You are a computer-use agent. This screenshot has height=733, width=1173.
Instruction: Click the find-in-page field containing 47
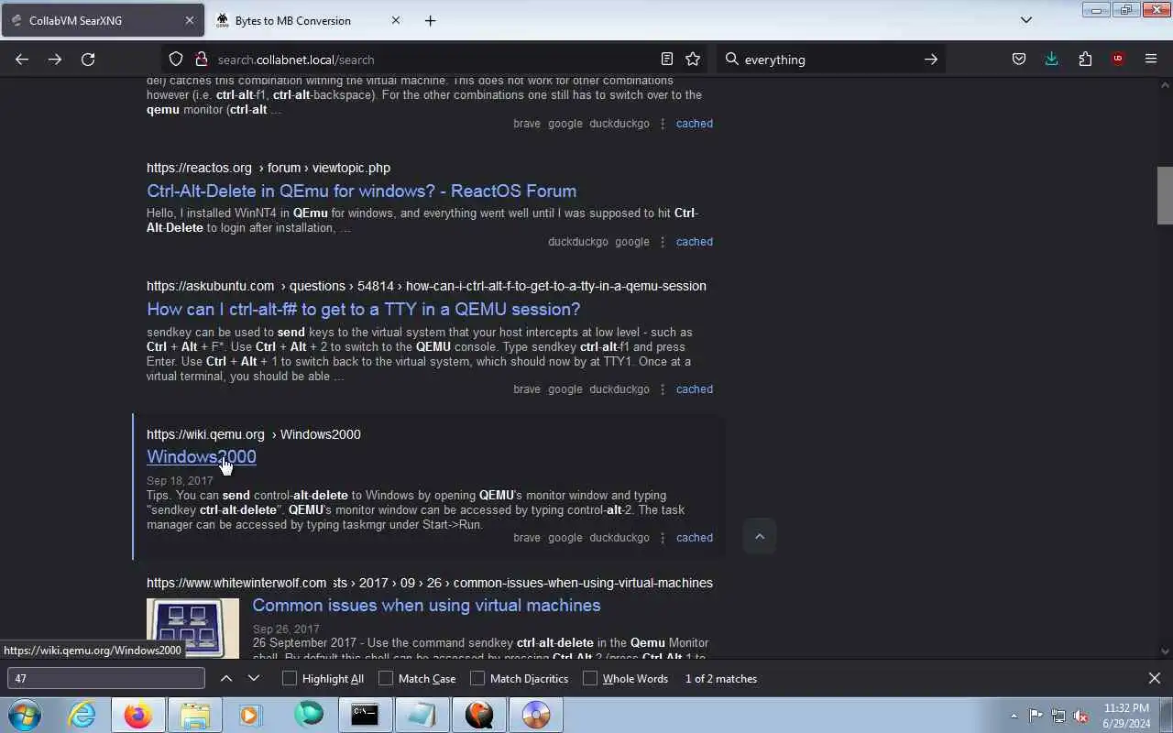click(x=106, y=678)
